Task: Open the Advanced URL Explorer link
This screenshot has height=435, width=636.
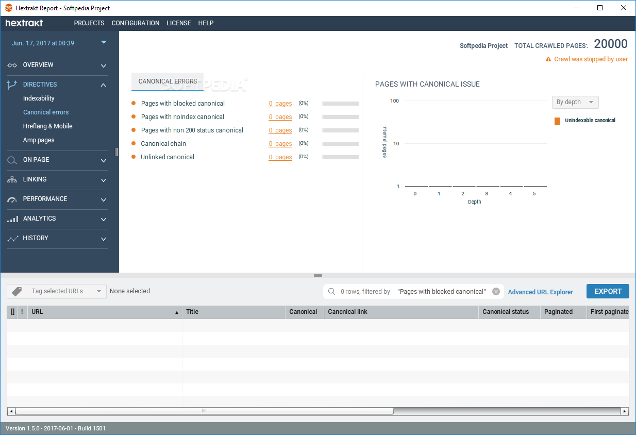Action: [x=541, y=292]
